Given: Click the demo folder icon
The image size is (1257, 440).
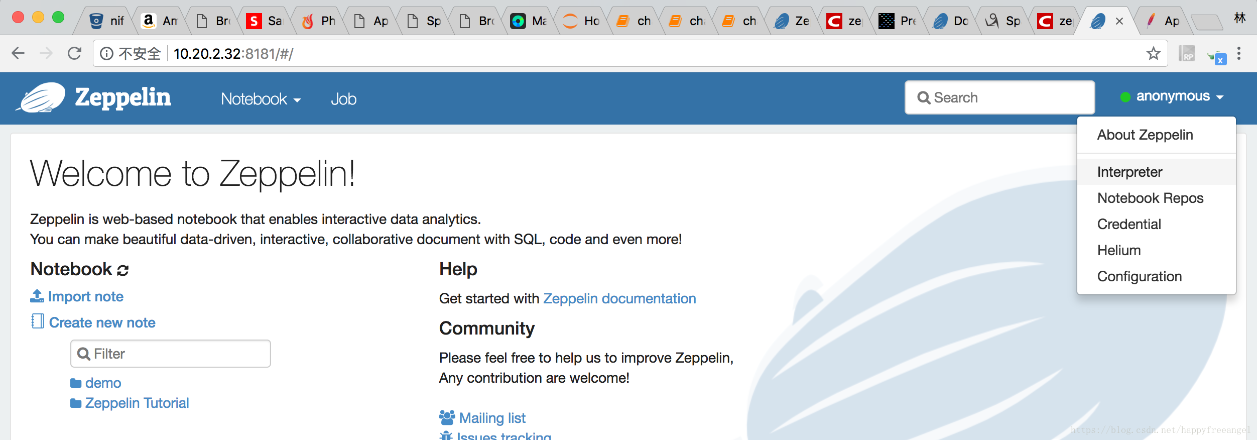Looking at the screenshot, I should coord(76,383).
